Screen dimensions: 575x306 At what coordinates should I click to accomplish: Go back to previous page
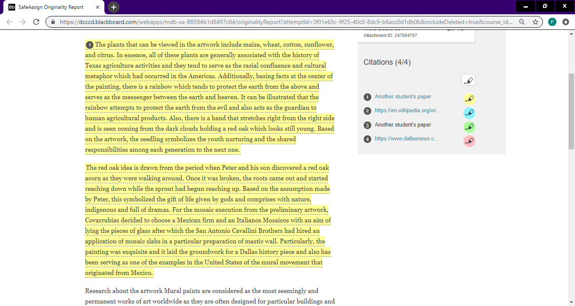coord(9,22)
